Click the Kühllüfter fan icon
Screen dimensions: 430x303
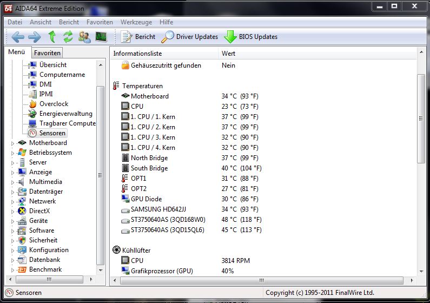116,250
